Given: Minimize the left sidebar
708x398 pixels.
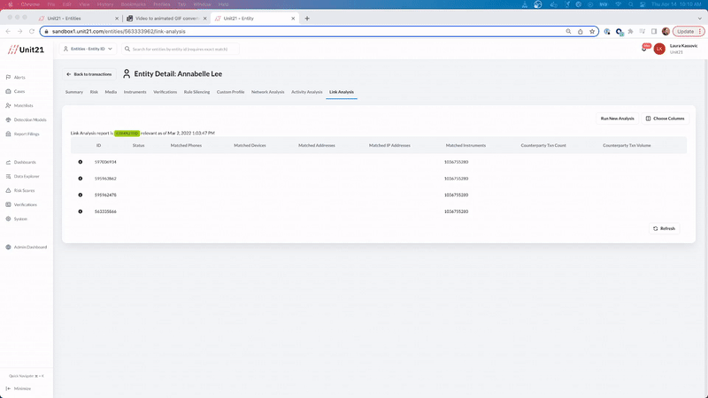Looking at the screenshot, I should (19, 388).
